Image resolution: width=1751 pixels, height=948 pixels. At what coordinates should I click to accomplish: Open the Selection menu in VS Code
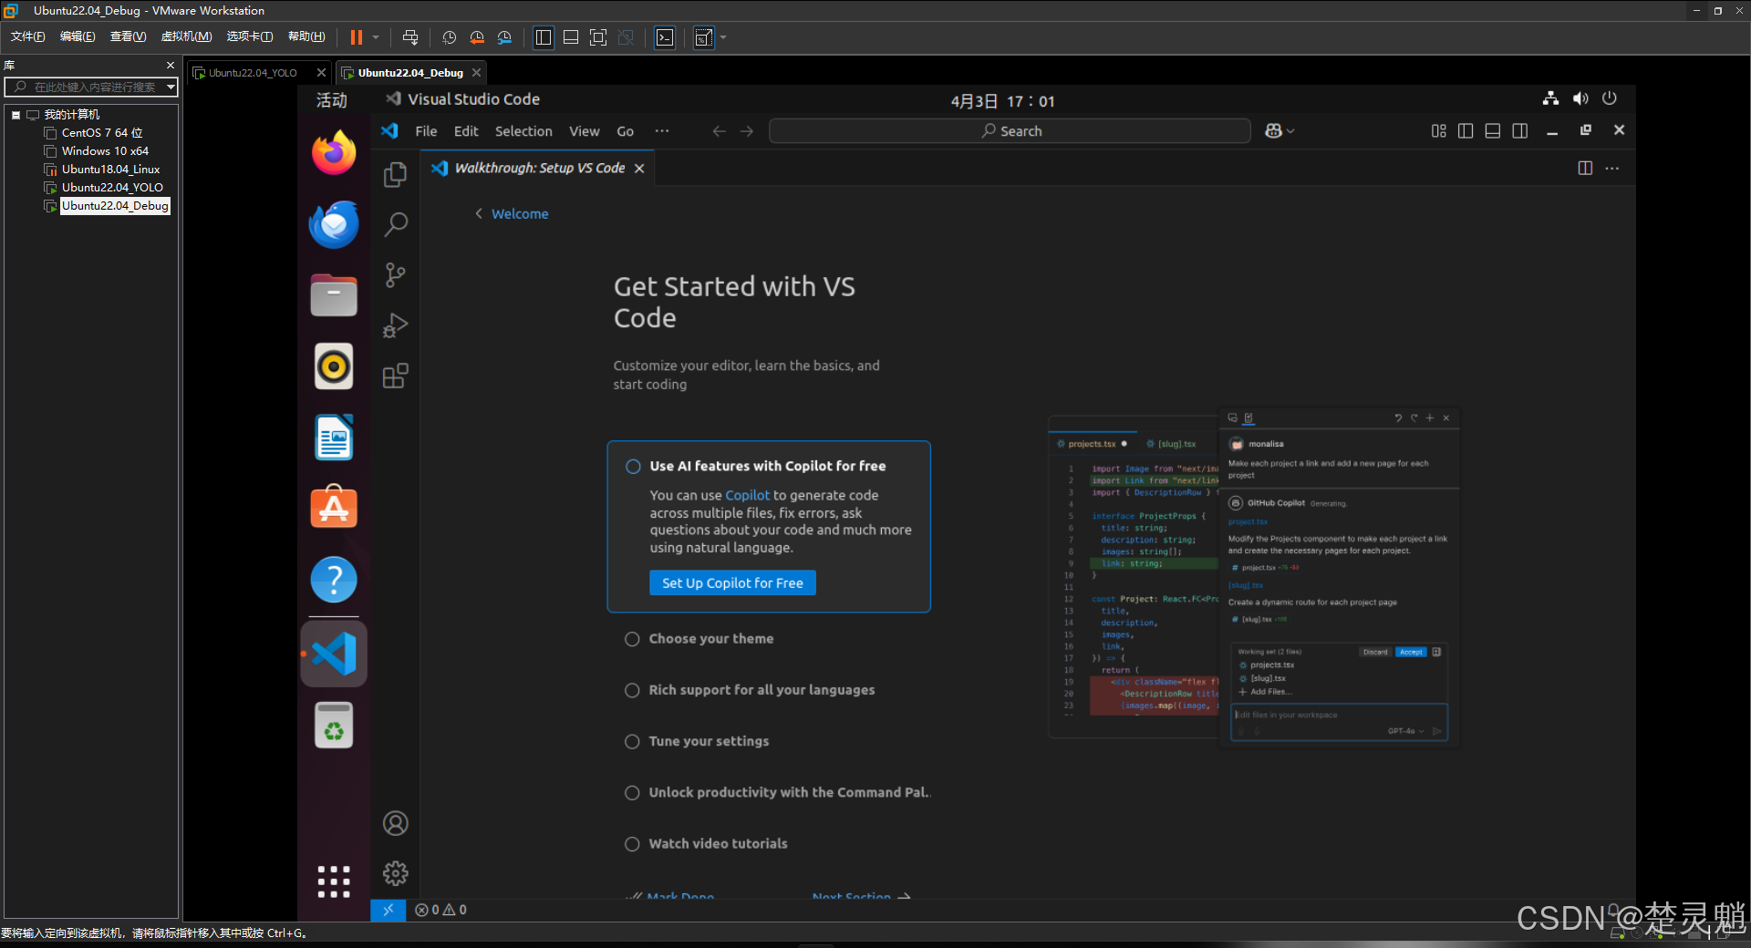523,131
